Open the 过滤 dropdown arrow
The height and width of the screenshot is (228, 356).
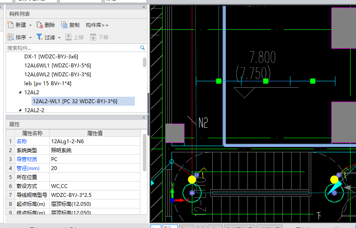click(59, 38)
